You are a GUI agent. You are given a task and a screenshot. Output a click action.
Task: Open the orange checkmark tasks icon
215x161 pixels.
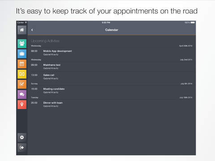pyautogui.click(x=22, y=84)
